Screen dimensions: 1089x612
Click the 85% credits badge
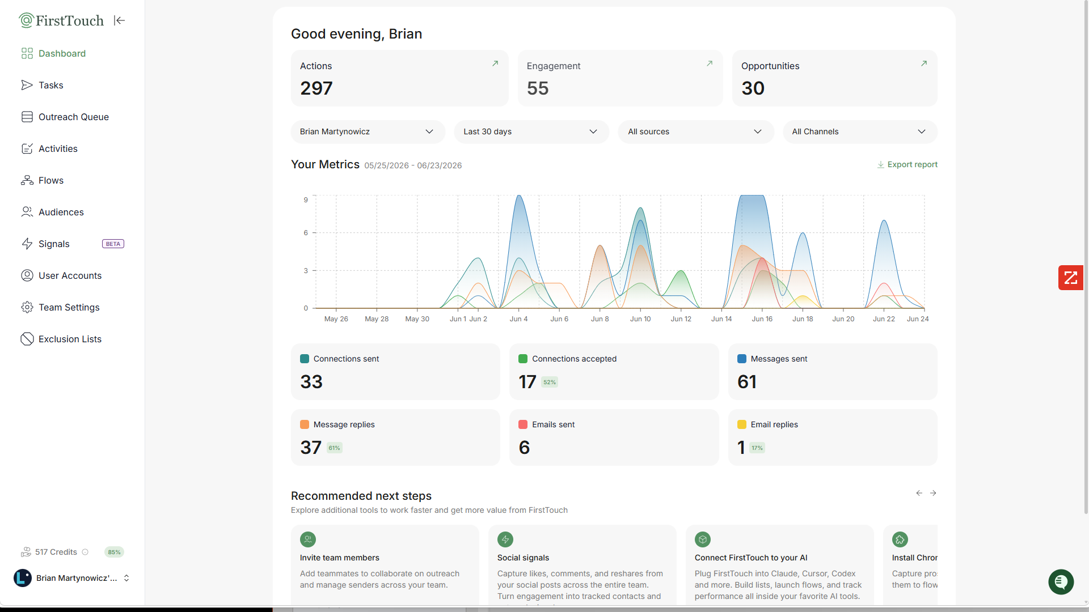point(114,552)
